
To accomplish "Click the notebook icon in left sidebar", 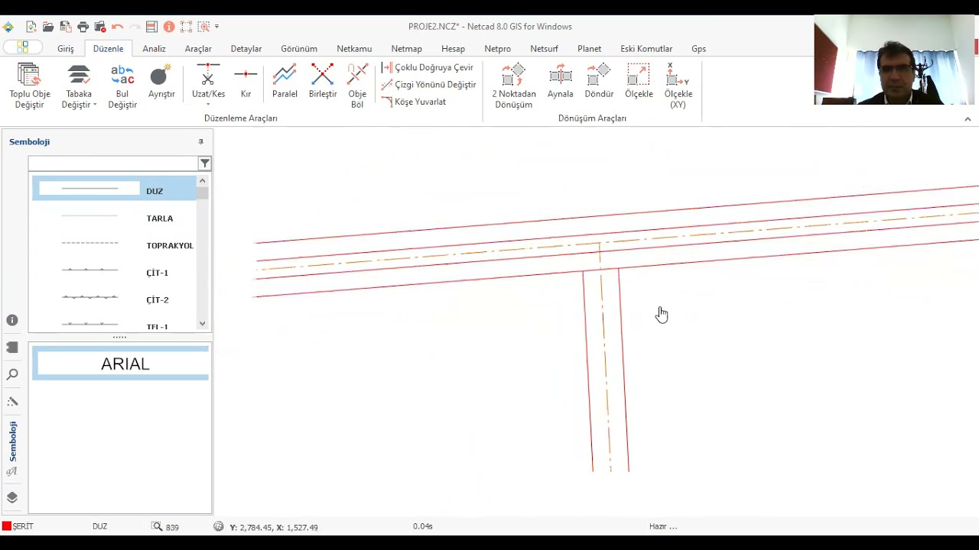I will 12,348.
